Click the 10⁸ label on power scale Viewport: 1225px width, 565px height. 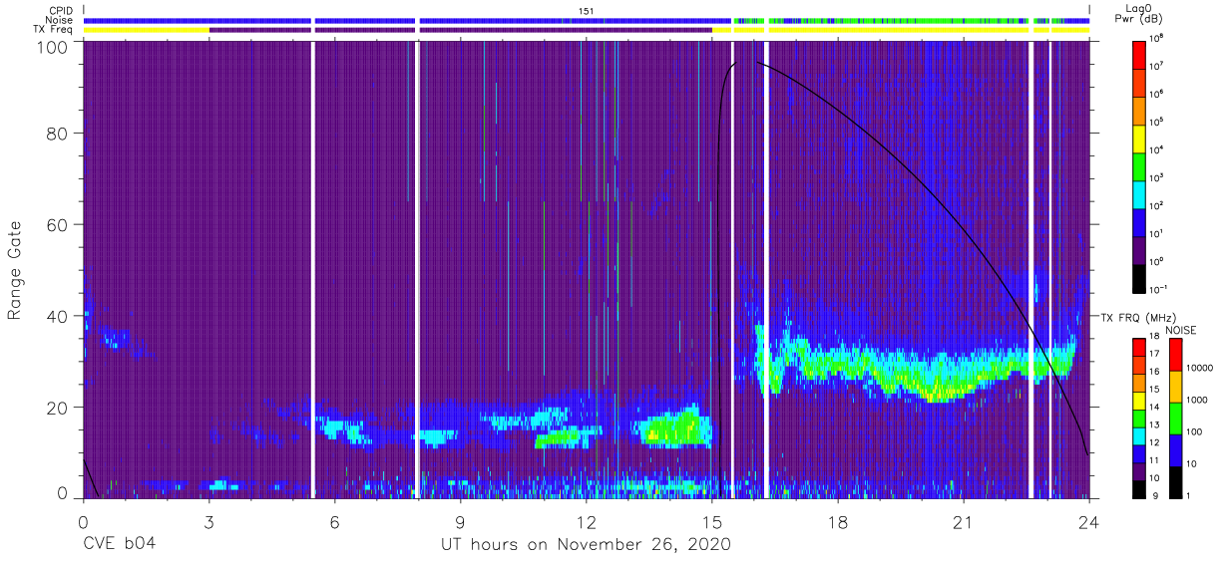1157,38
